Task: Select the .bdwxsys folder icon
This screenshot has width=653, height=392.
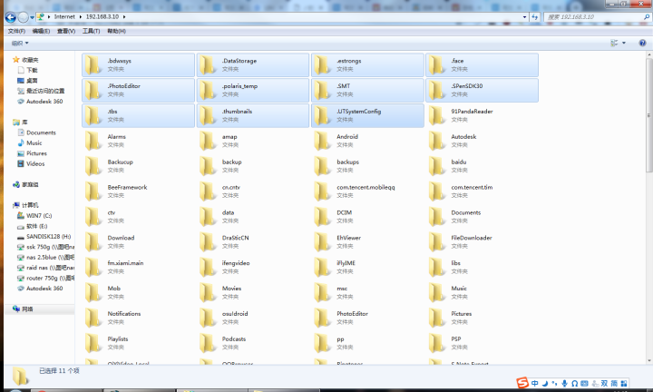Action: [93, 65]
